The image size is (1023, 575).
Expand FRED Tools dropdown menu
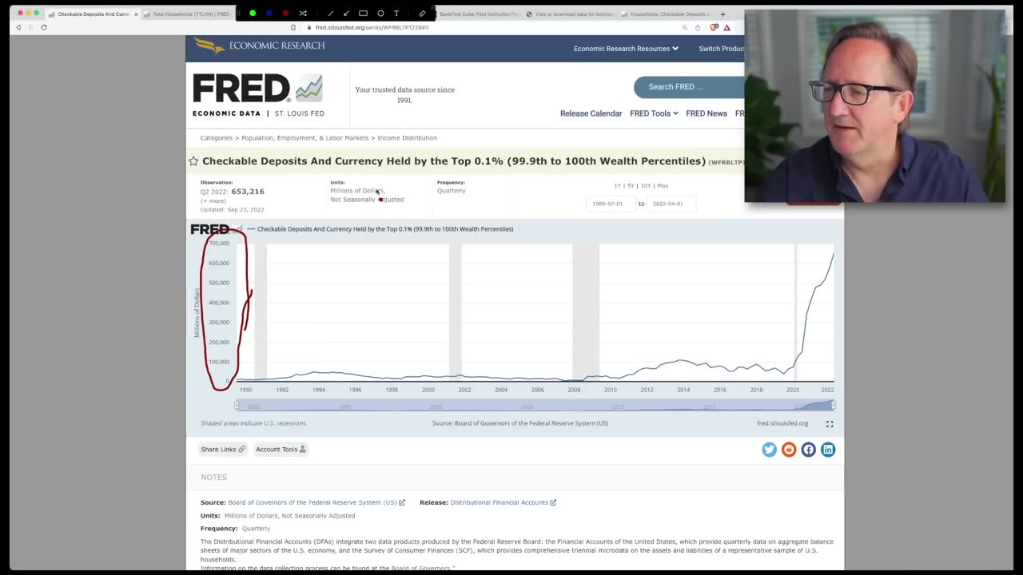pos(654,113)
